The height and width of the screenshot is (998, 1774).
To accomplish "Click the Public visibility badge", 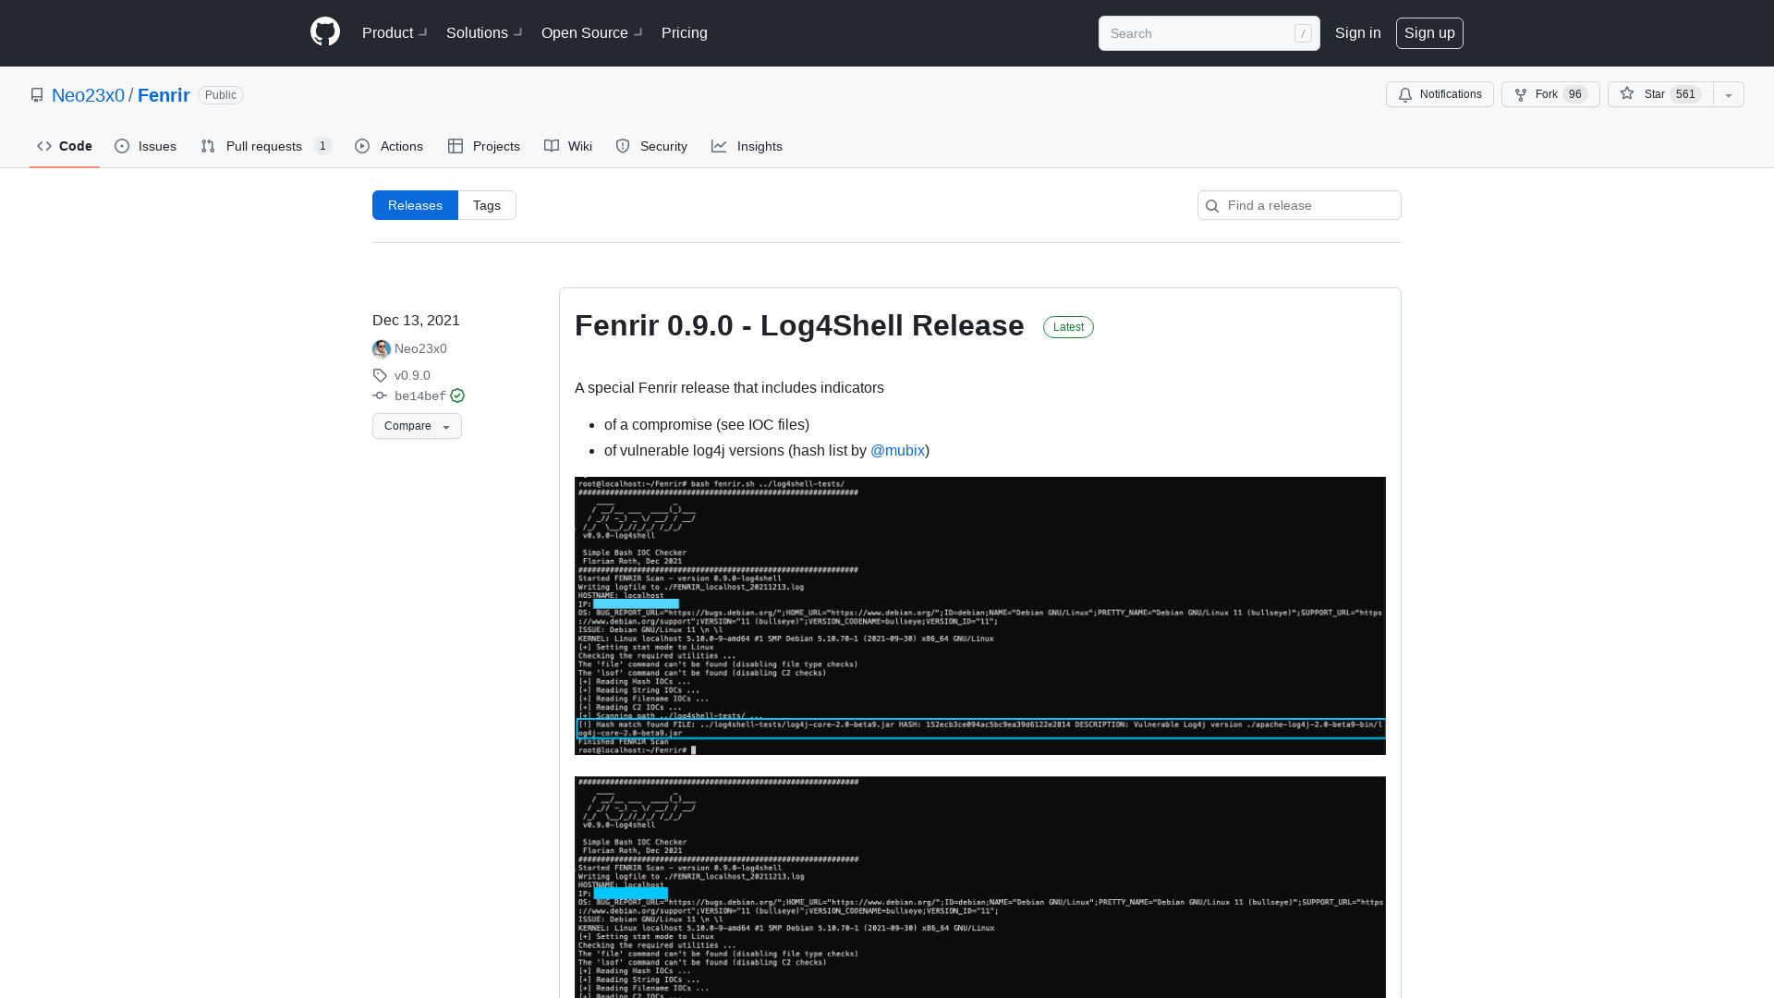I will point(221,95).
